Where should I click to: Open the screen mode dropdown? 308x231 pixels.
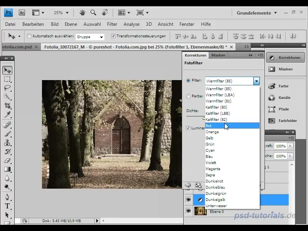click(x=142, y=13)
